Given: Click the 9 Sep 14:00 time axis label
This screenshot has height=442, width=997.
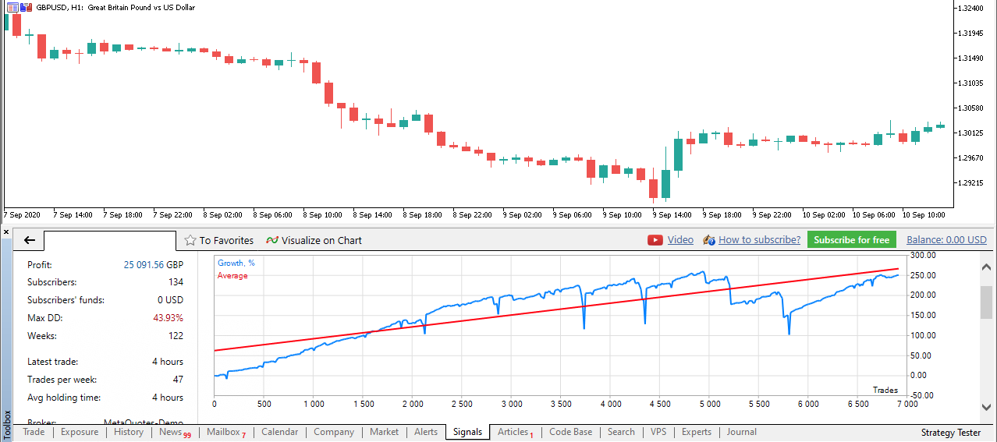Looking at the screenshot, I should (x=671, y=214).
